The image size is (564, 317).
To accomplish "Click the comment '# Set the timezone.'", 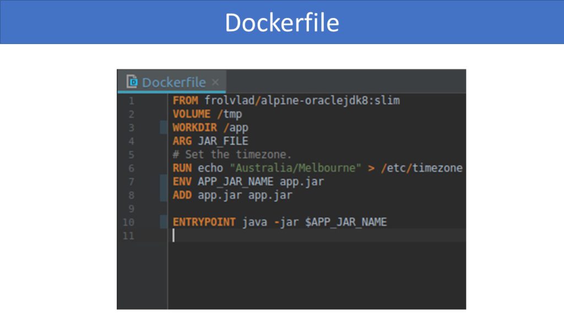I will [x=232, y=155].
